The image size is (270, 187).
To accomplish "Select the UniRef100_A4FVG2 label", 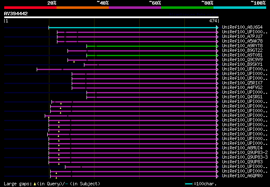I will click(x=242, y=88).
